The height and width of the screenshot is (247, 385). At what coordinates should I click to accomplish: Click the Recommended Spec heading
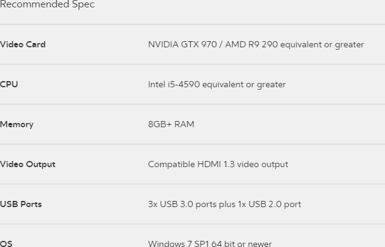47,5
